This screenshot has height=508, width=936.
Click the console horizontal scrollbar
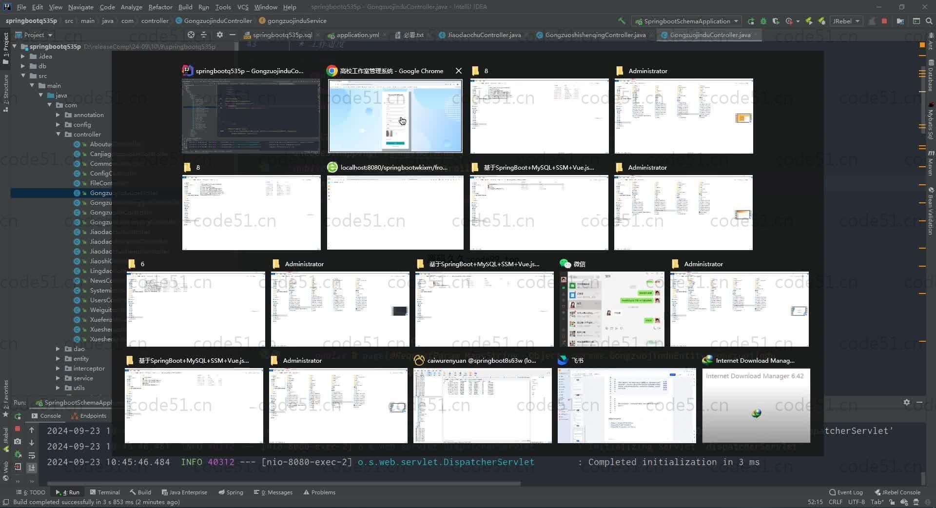pos(283,484)
